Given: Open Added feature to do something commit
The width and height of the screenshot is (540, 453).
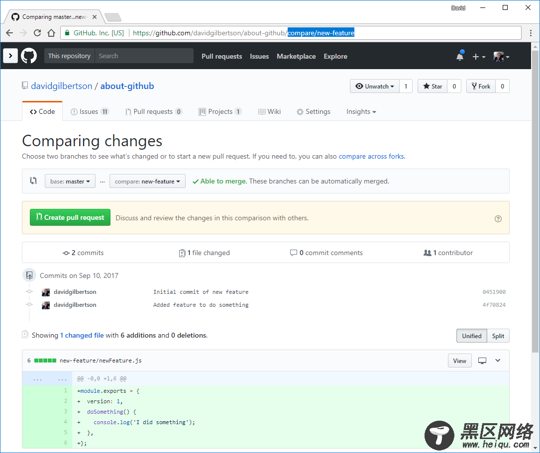Looking at the screenshot, I should pos(201,305).
